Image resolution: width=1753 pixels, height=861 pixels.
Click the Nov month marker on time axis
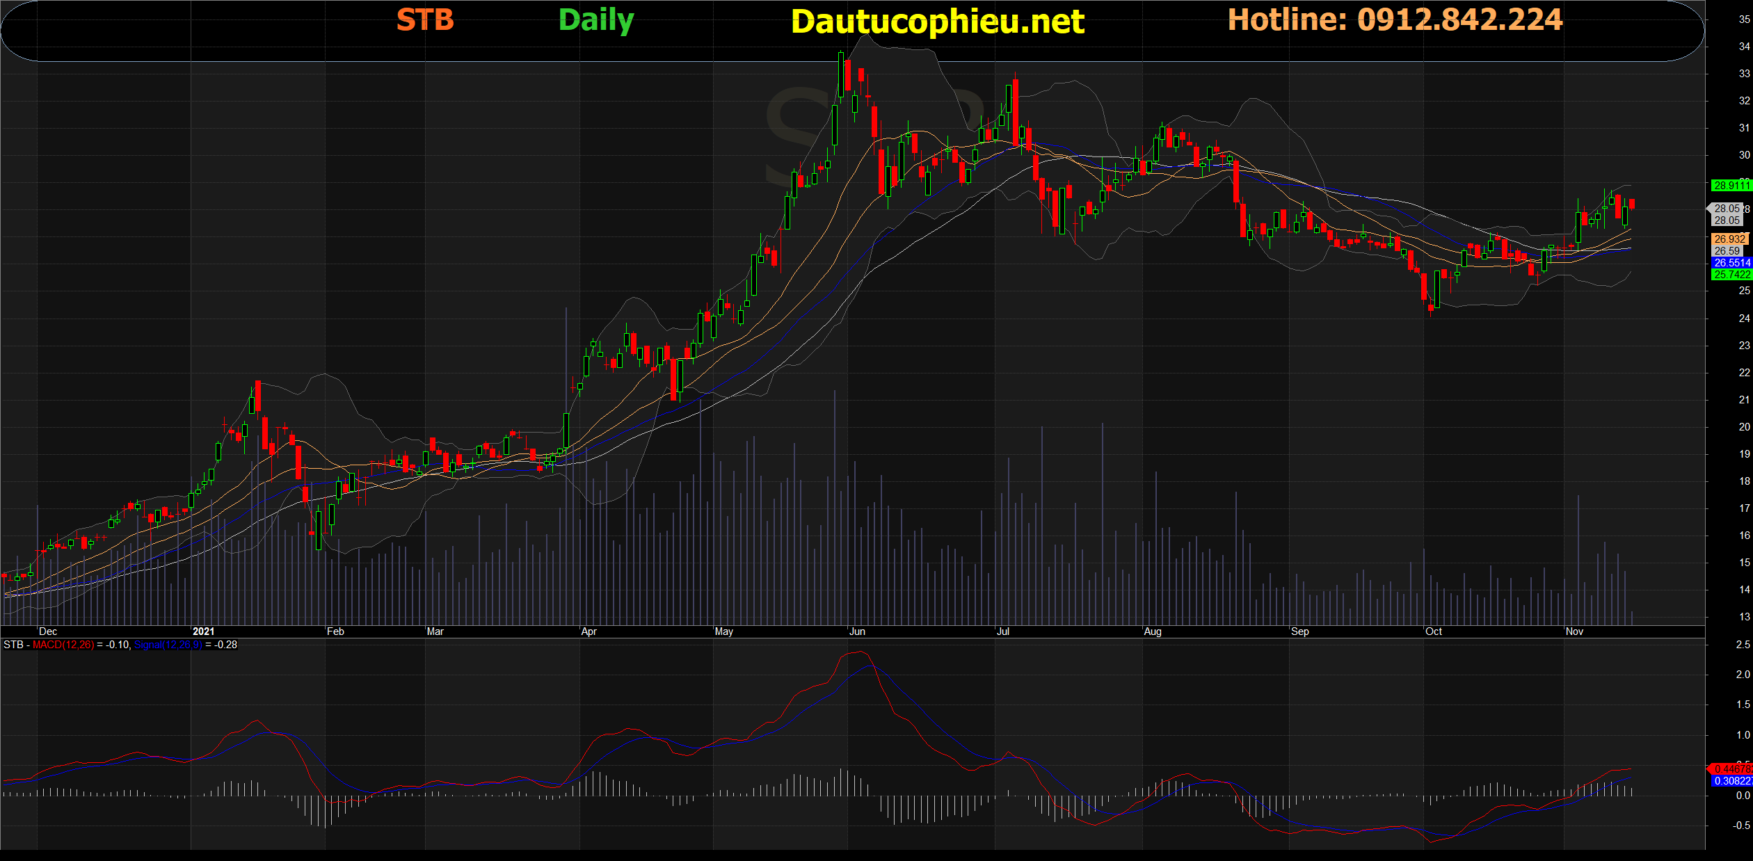click(x=1574, y=631)
